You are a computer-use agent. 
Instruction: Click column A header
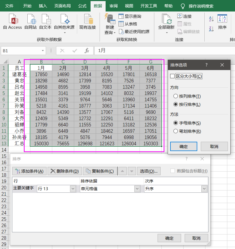tap(19, 62)
